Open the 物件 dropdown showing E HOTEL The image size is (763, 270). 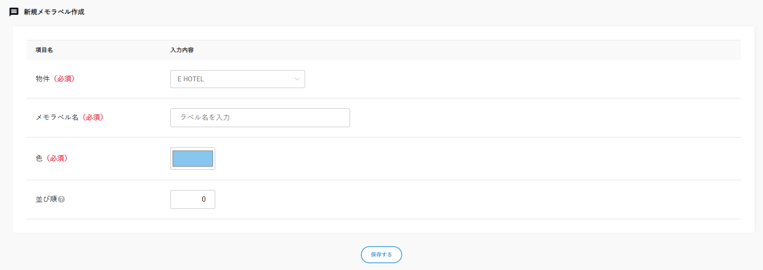click(x=237, y=79)
